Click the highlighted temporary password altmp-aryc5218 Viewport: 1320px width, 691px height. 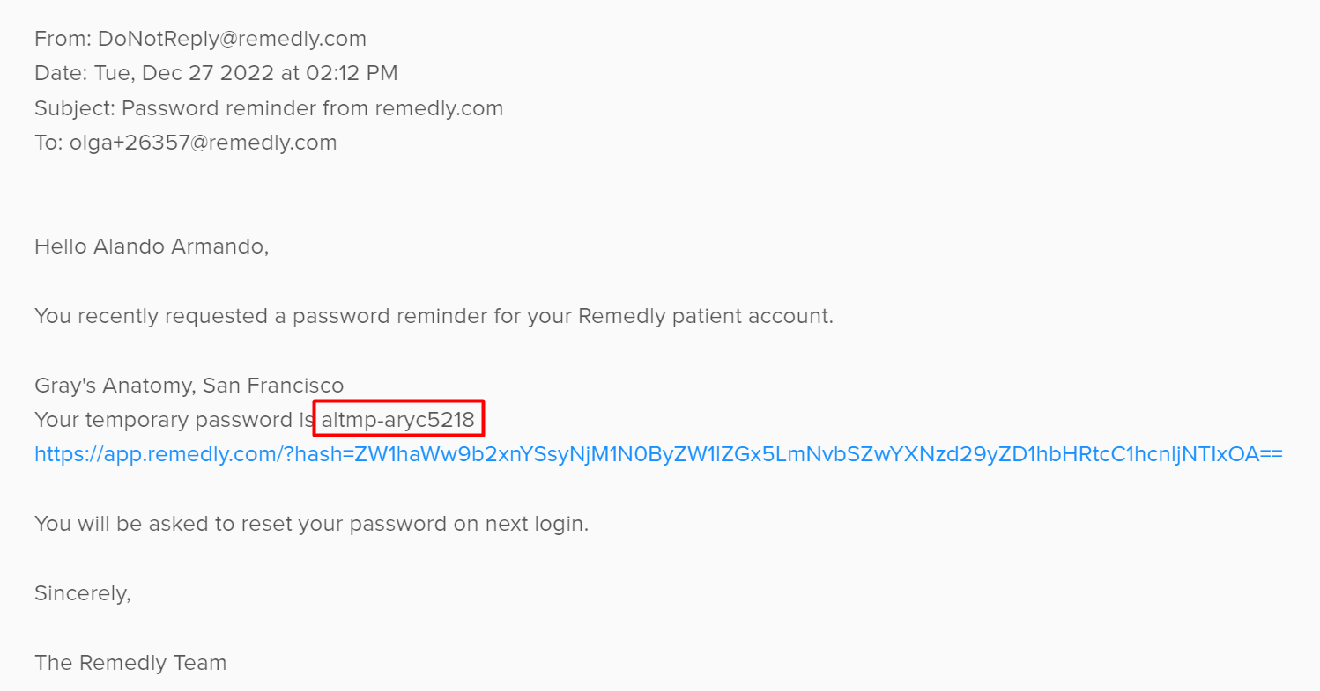(398, 420)
